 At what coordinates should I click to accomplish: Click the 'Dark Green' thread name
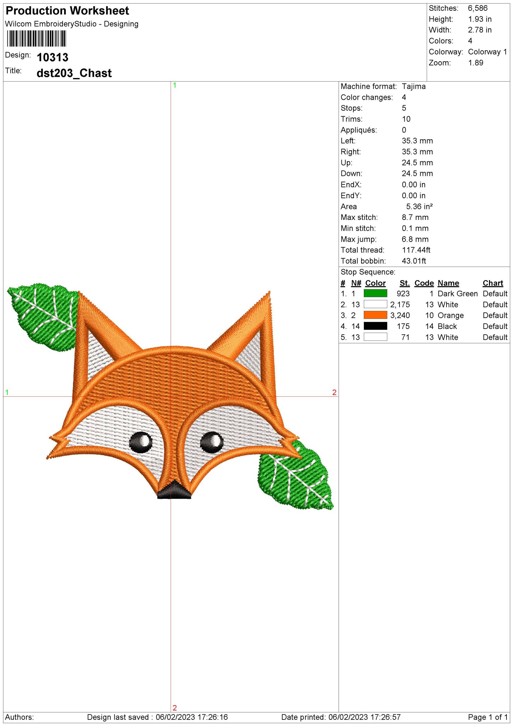tap(457, 294)
